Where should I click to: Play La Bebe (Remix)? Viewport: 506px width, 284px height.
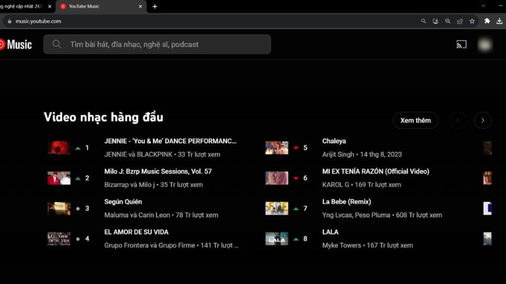(347, 201)
